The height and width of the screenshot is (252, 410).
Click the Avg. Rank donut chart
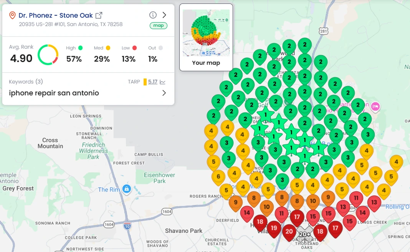[48, 55]
